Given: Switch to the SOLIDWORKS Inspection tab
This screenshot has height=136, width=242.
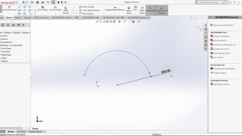Looking at the screenshot, I should (x=138, y=18).
